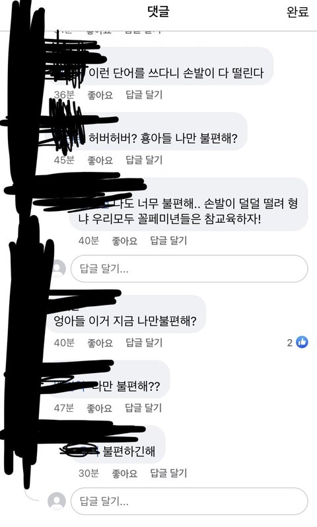This screenshot has height=527, width=317.
Task: Reply to the 45분 comment
Action: tap(144, 160)
